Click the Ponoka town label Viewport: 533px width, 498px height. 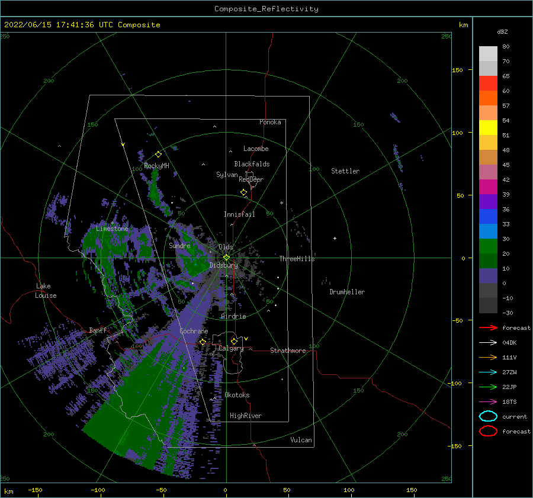tap(270, 122)
